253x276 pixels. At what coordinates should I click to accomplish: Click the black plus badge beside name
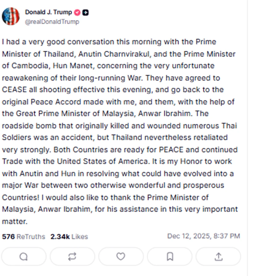point(86,12)
